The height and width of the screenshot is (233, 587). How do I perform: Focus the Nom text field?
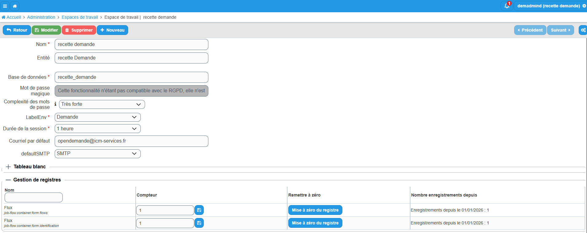pyautogui.click(x=131, y=44)
